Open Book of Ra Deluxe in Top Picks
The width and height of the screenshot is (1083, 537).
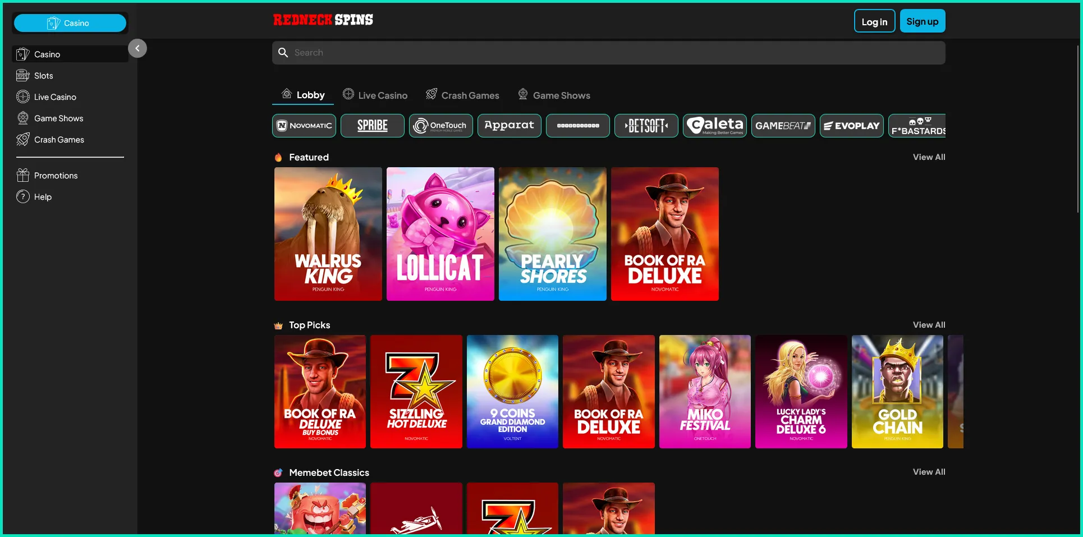pyautogui.click(x=609, y=392)
